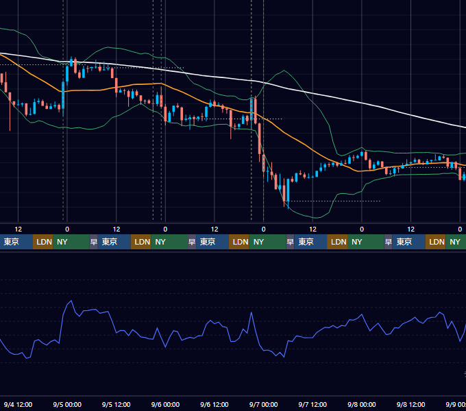
Task: Click the 9/5 12:00 date axis label
Action: (116, 404)
